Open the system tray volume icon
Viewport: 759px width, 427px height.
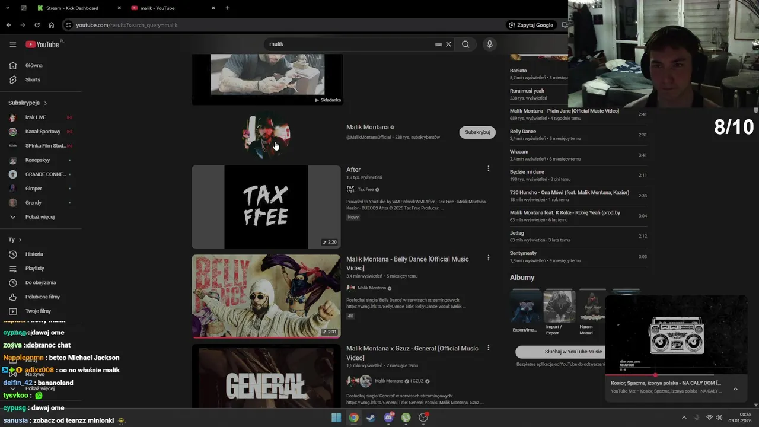pyautogui.click(x=719, y=418)
